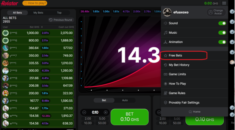The width and height of the screenshot is (235, 130).
Task: Switch to the My Bets tab
Action: pos(38,13)
